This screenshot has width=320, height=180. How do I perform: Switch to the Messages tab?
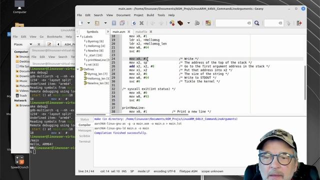[84, 130]
